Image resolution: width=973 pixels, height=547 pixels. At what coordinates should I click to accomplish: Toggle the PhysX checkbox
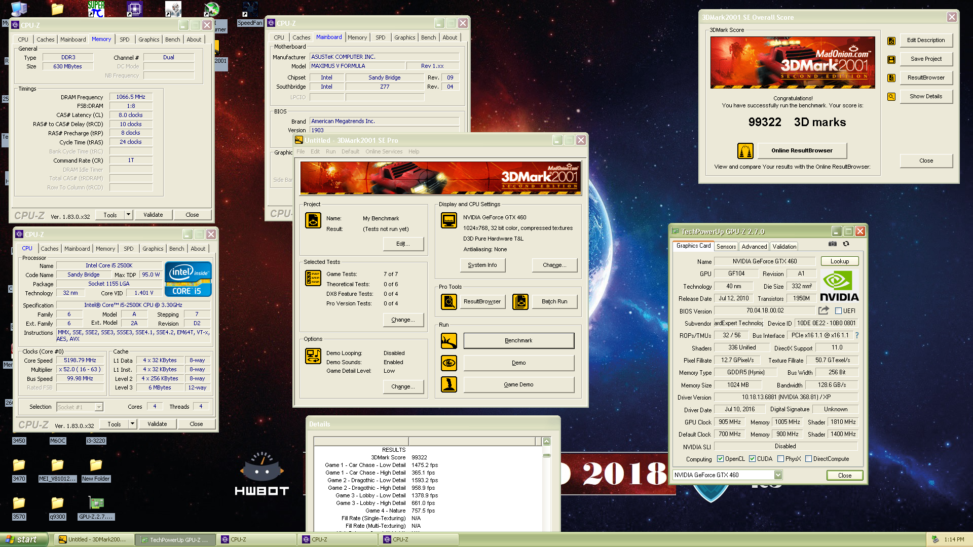click(x=780, y=459)
